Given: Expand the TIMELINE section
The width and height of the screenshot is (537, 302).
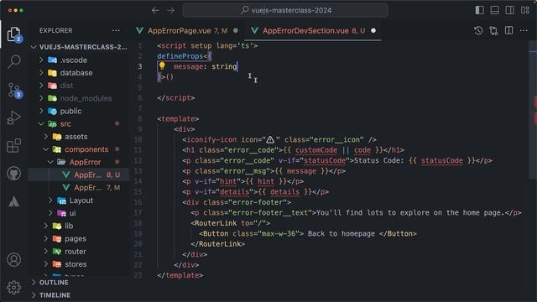Looking at the screenshot, I should [79, 295].
